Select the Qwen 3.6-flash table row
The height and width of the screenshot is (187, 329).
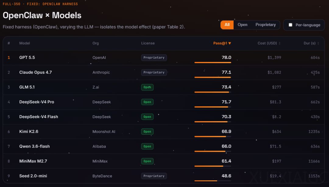coord(164,146)
